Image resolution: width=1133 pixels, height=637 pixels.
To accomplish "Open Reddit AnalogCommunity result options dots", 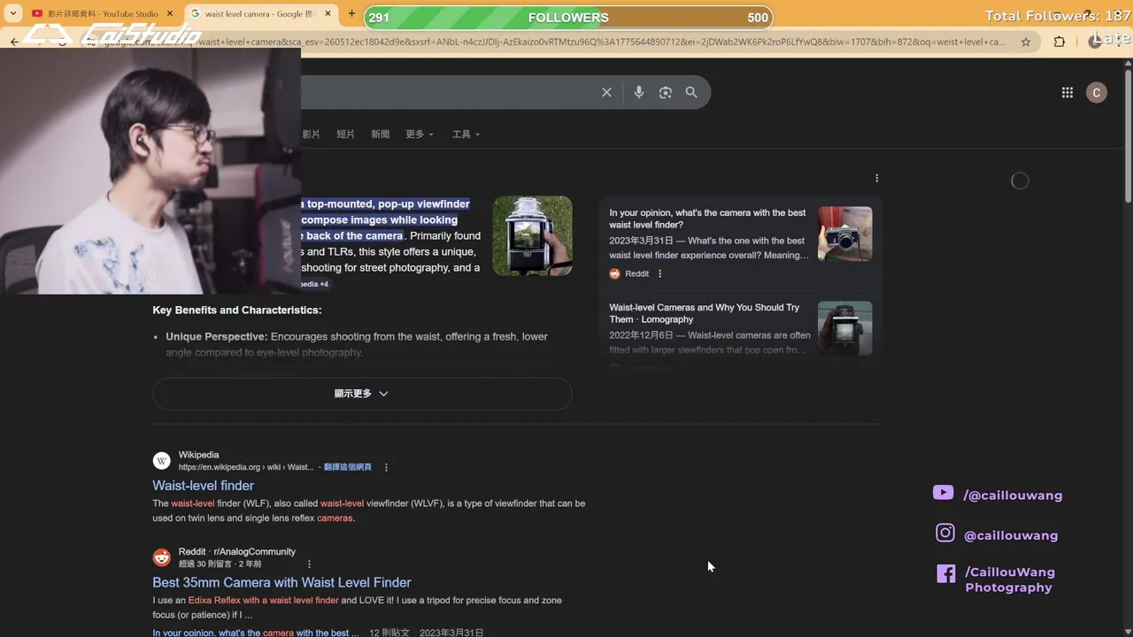I will pyautogui.click(x=309, y=564).
